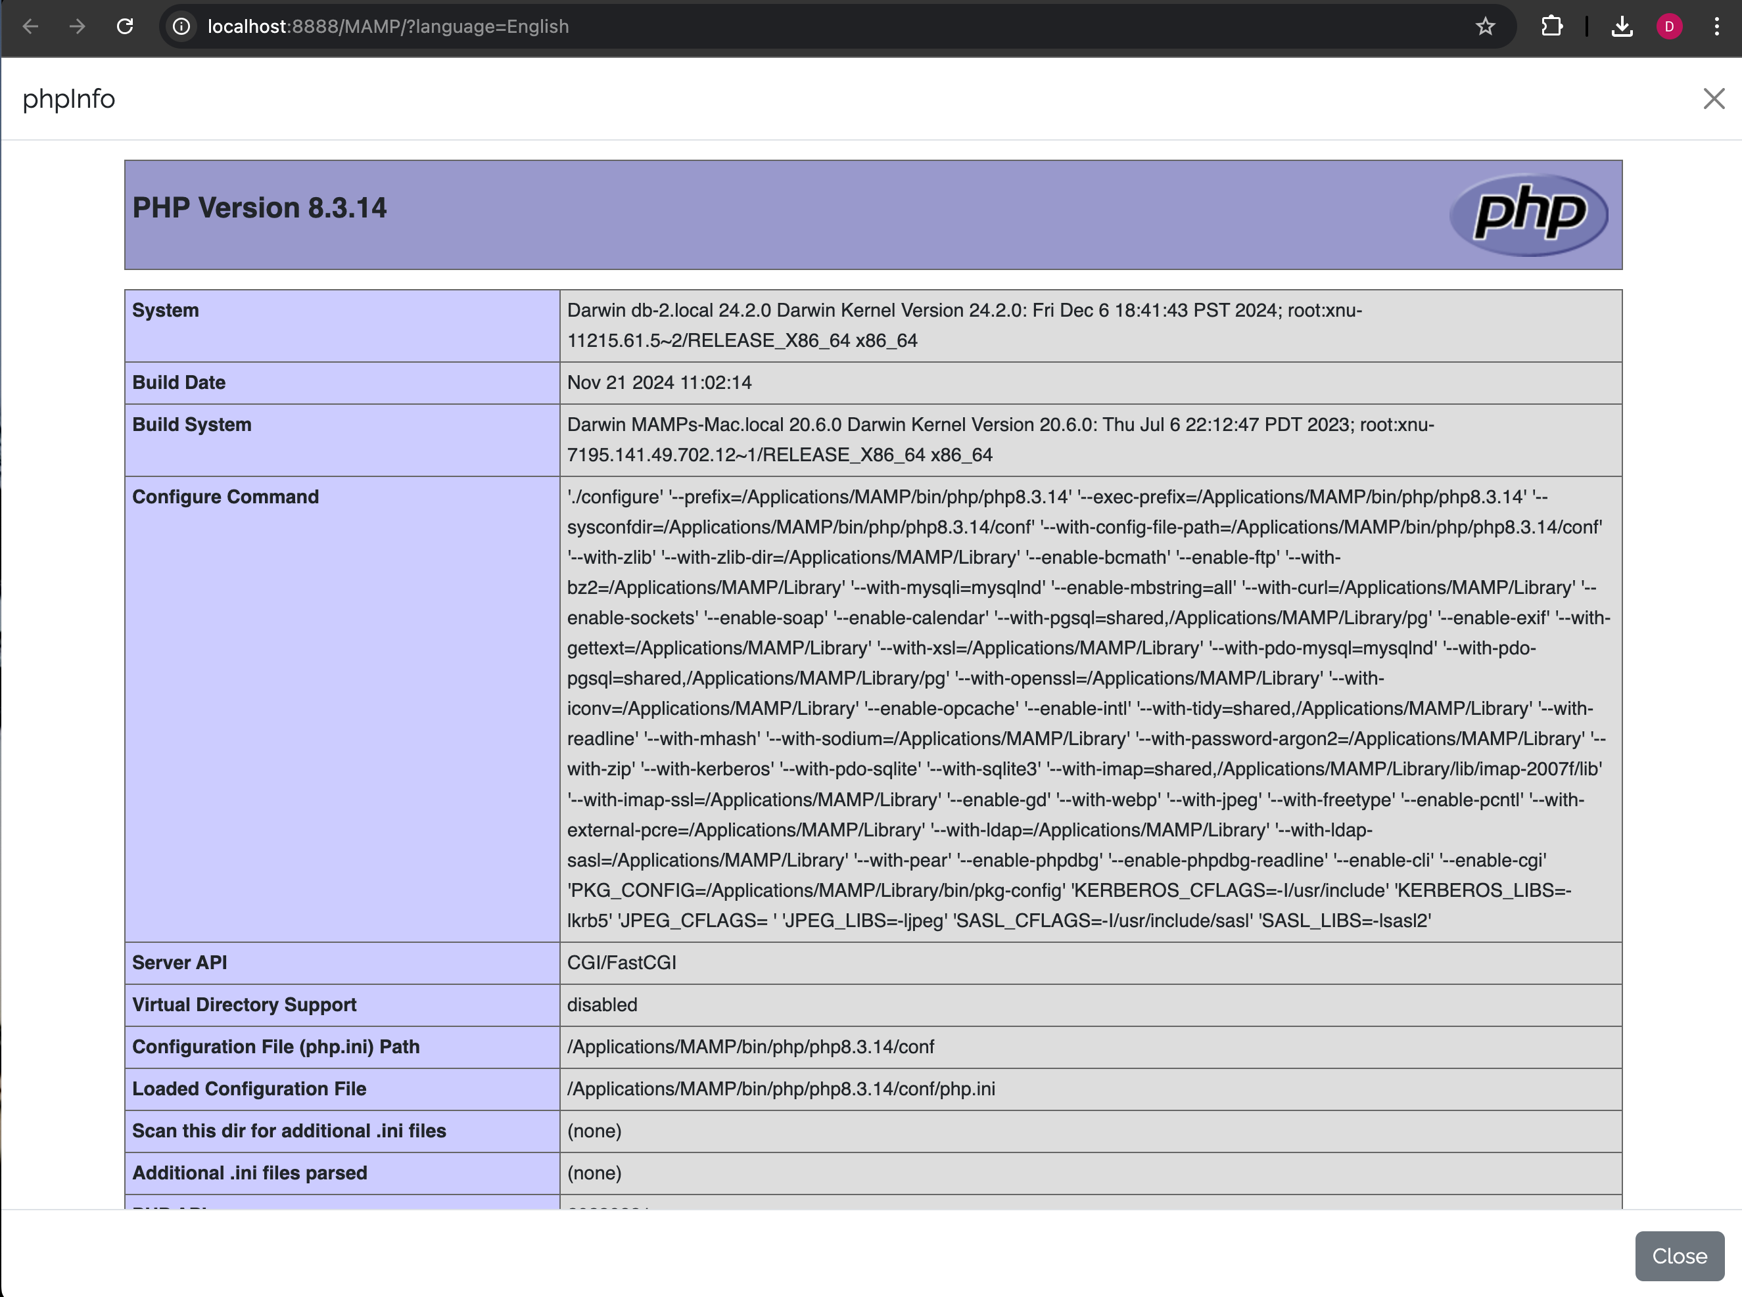The width and height of the screenshot is (1742, 1297).
Task: Click the configure command text block
Action: tap(1089, 709)
